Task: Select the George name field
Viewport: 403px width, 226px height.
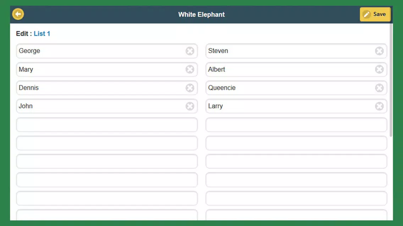Action: click(x=107, y=51)
